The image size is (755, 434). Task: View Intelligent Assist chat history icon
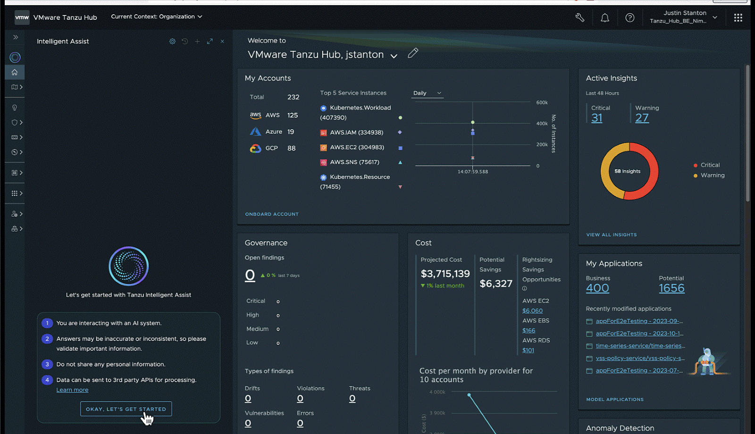click(x=185, y=41)
